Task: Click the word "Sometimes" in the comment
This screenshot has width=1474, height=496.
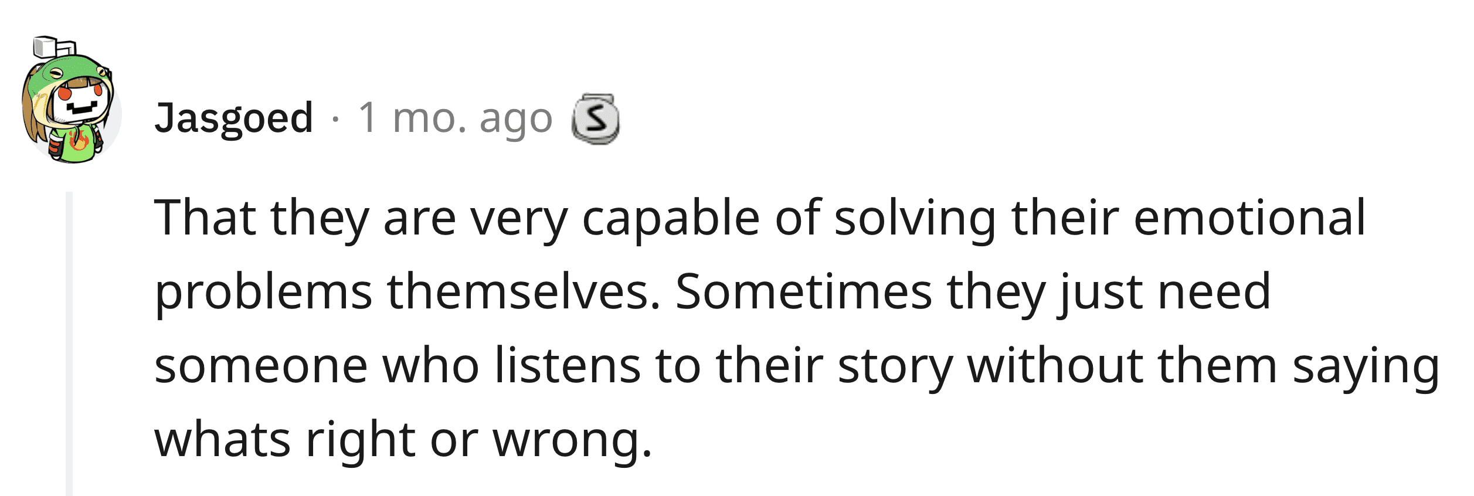Action: click(x=804, y=291)
